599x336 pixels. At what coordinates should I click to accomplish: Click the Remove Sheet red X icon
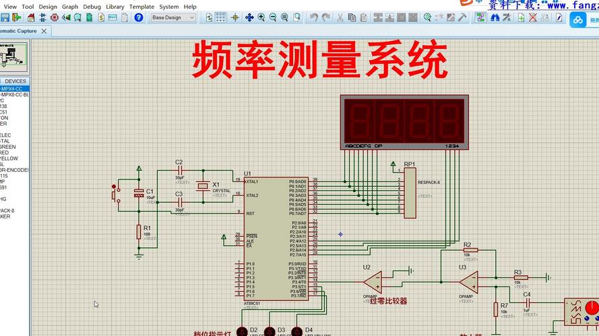(533, 17)
